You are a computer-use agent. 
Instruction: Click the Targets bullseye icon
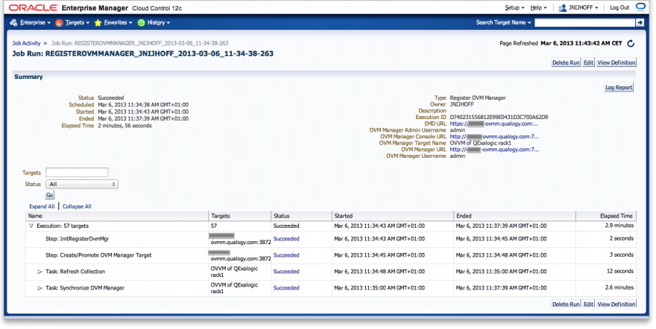(x=59, y=22)
